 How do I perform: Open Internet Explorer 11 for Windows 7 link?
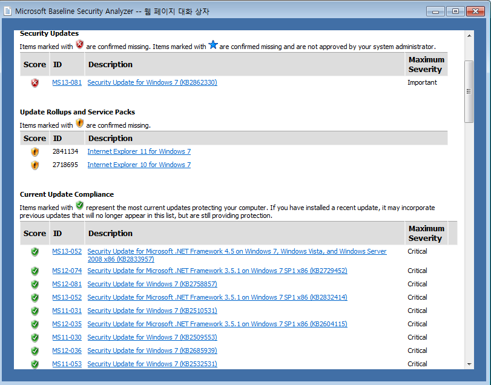point(139,152)
